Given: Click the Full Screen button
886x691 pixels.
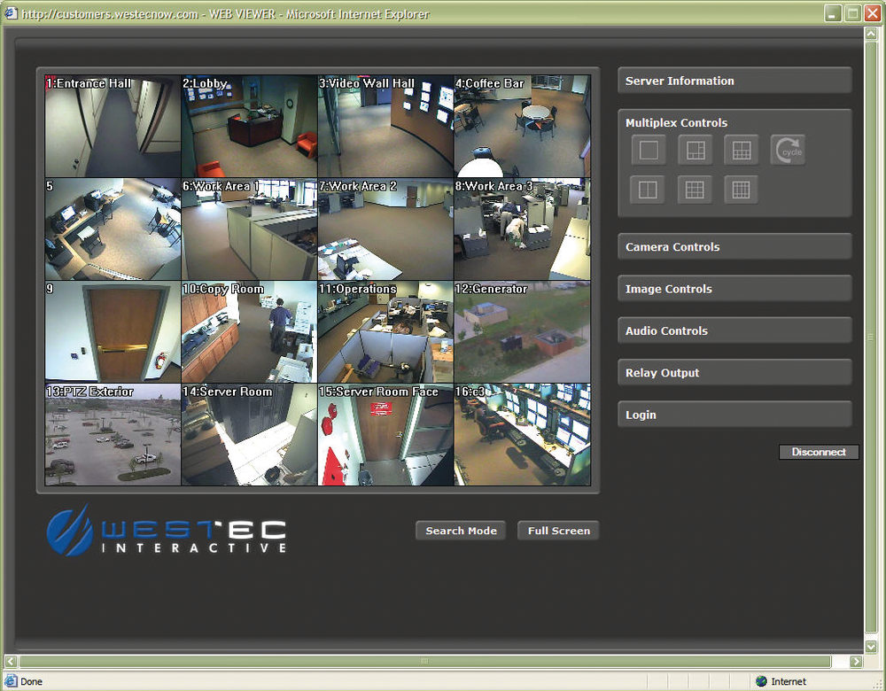Looking at the screenshot, I should (x=558, y=531).
